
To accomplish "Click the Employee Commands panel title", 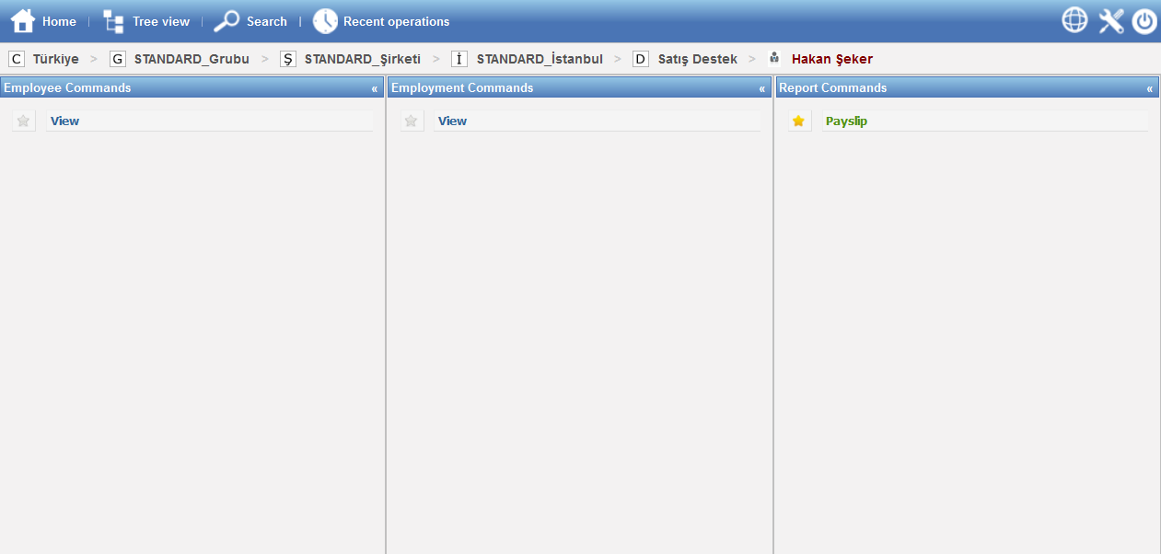I will point(67,88).
